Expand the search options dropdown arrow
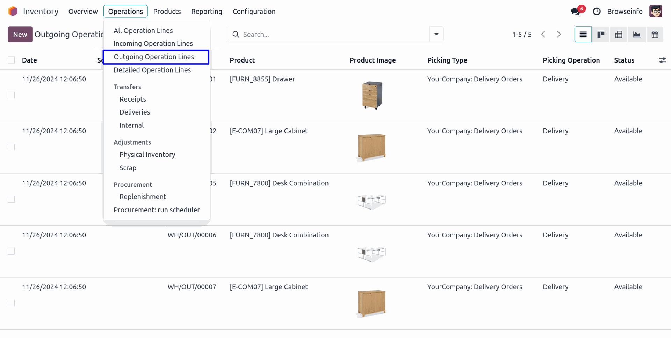 (x=436, y=34)
